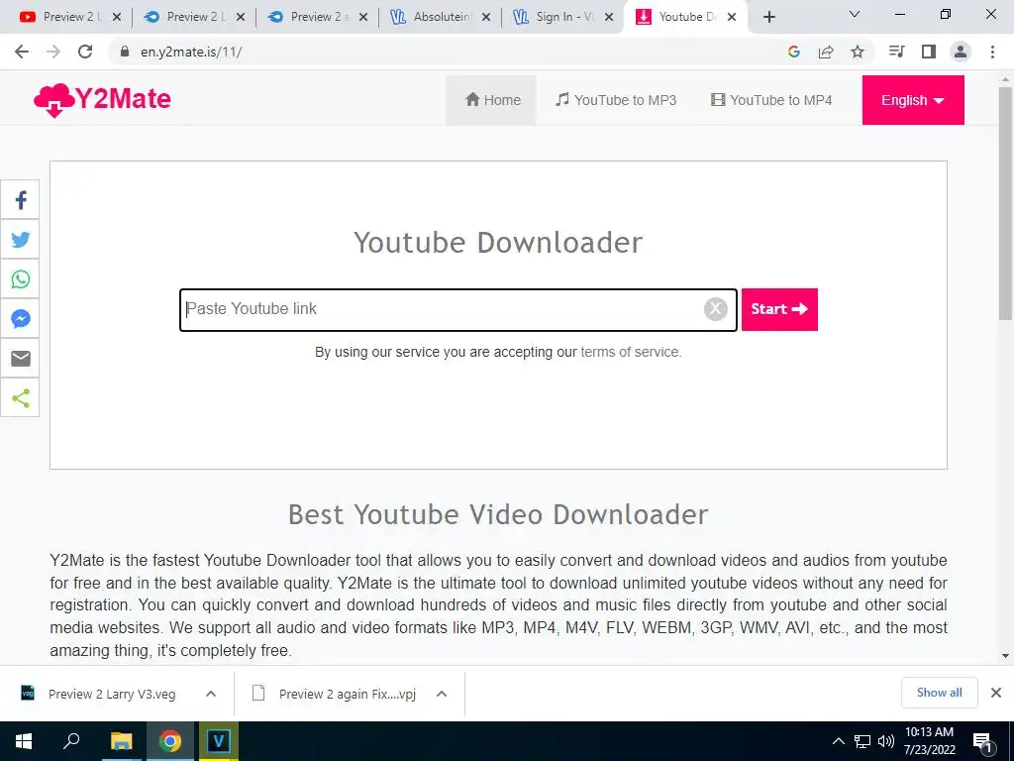Viewport: 1014px width, 761px height.
Task: Open YouTube to MP3 nav item
Action: [x=616, y=100]
